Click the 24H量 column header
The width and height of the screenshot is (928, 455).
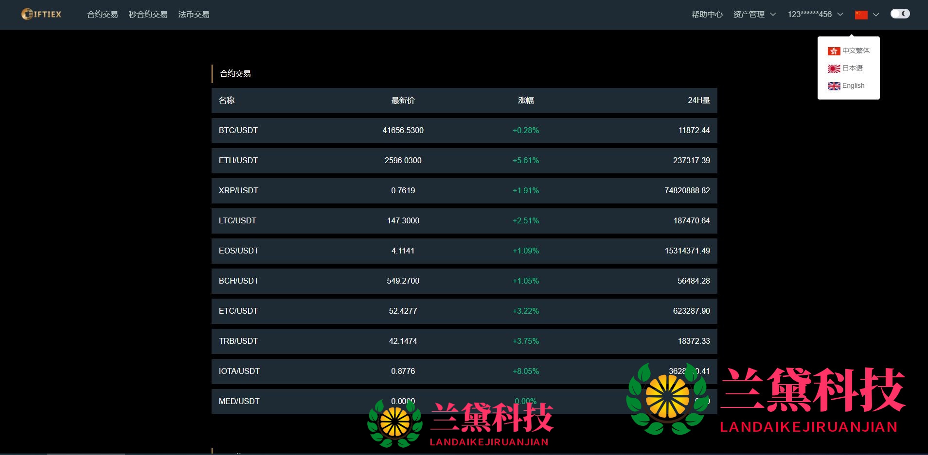(698, 101)
